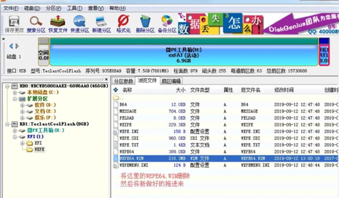Click the DiskGenius data recovery banner ad
Screen dimensions: 339x198
258,23
